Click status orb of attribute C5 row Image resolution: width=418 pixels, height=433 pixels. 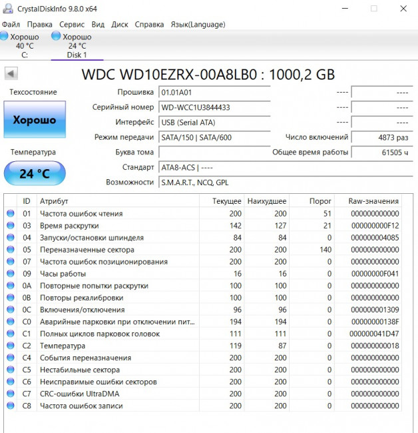pyautogui.click(x=11, y=370)
